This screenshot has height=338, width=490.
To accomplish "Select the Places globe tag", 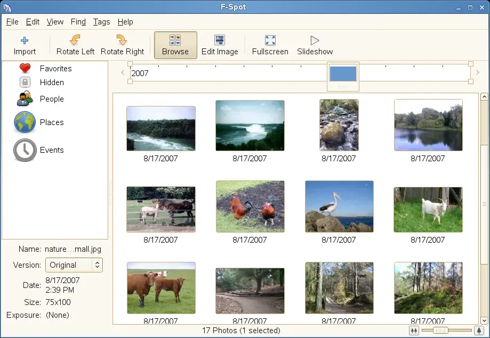I will pos(25,122).
